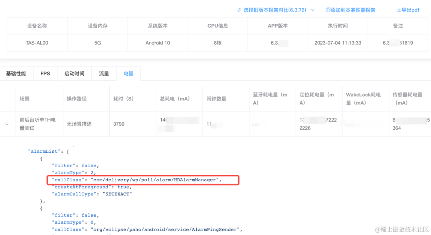431x235 pixels.
Task: Click 添加到基准性能报告 link
Action: pos(353,10)
